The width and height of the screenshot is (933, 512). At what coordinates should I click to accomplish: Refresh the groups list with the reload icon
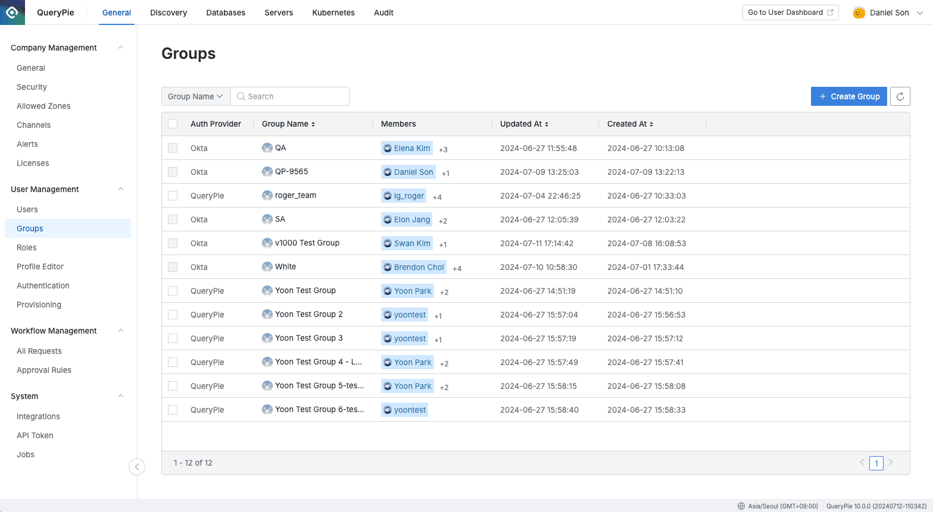(899, 96)
